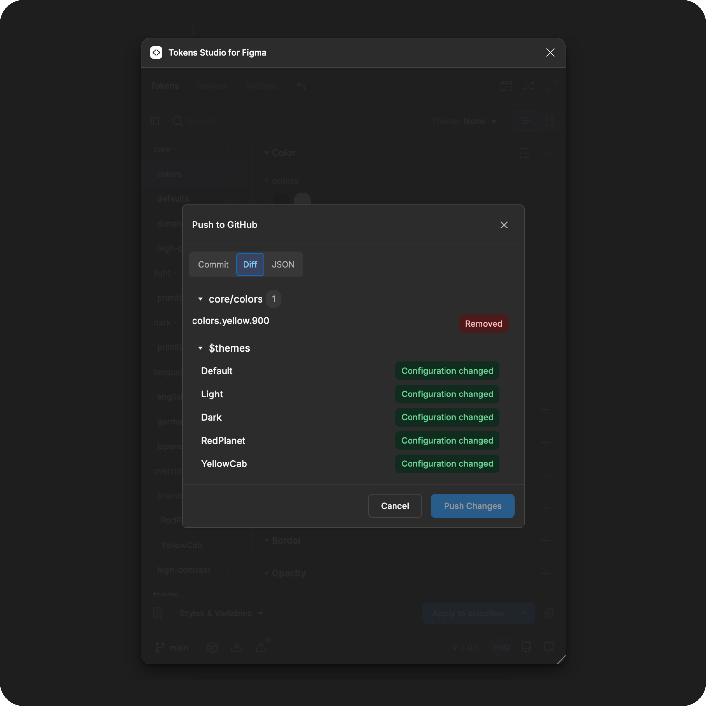
Task: Open the apply settings gear icon
Action: point(548,613)
